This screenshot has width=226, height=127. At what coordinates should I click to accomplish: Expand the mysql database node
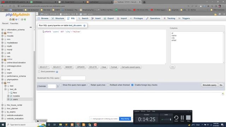click(x=2, y=49)
